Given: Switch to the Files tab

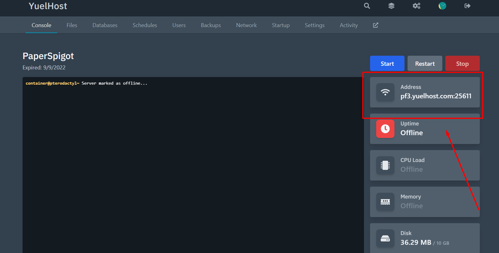Looking at the screenshot, I should pos(72,25).
